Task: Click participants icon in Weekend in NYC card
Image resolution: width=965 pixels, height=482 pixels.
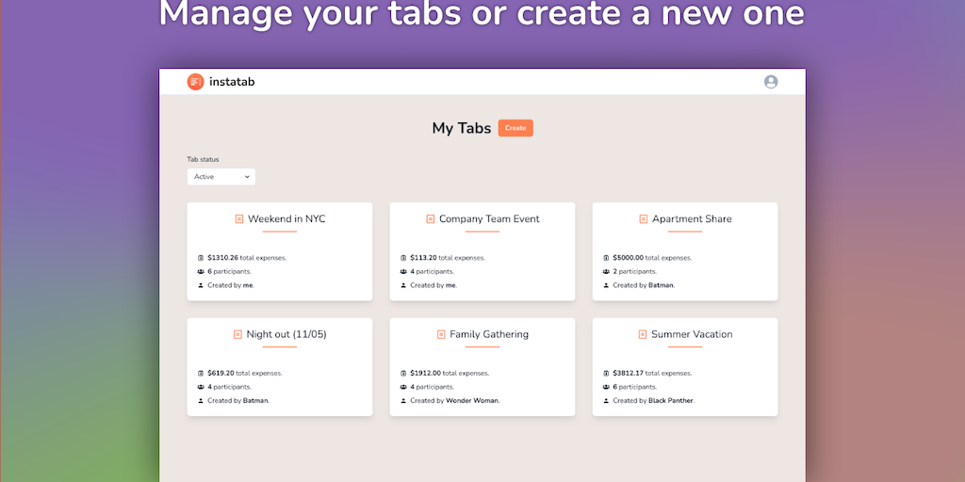Action: [201, 271]
